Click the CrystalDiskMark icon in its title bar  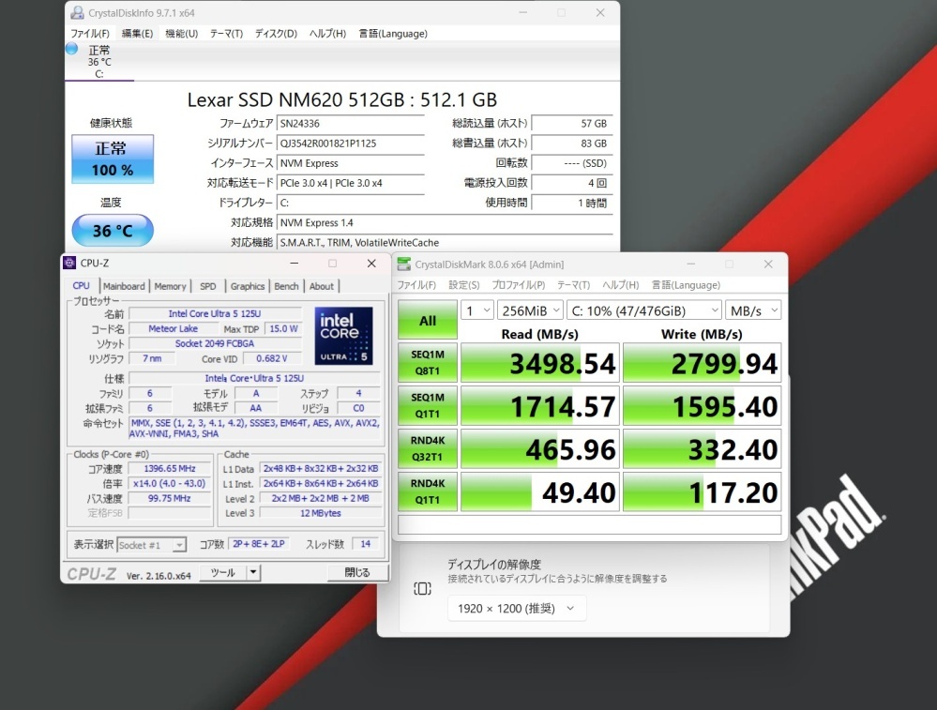click(404, 264)
